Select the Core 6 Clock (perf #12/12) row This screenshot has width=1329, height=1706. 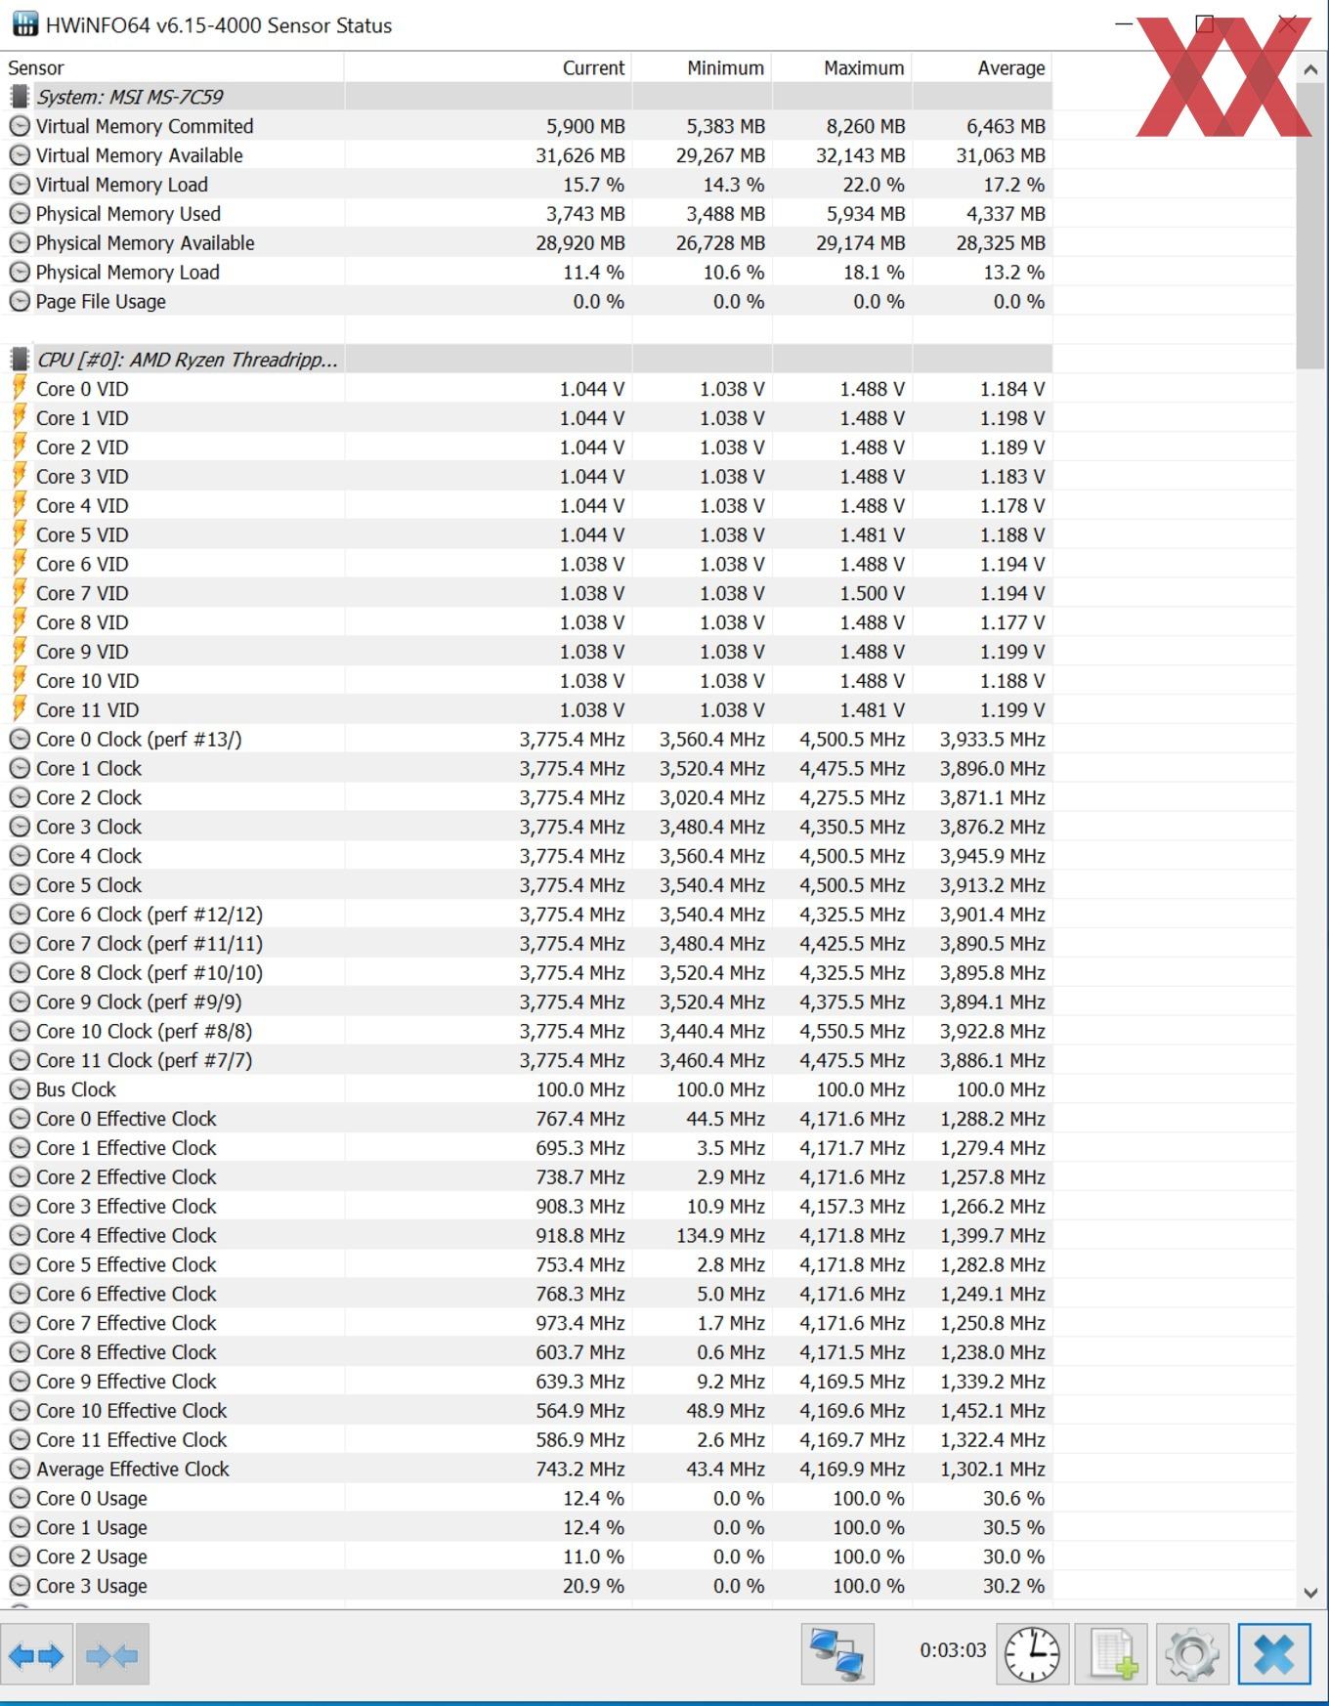click(x=526, y=915)
